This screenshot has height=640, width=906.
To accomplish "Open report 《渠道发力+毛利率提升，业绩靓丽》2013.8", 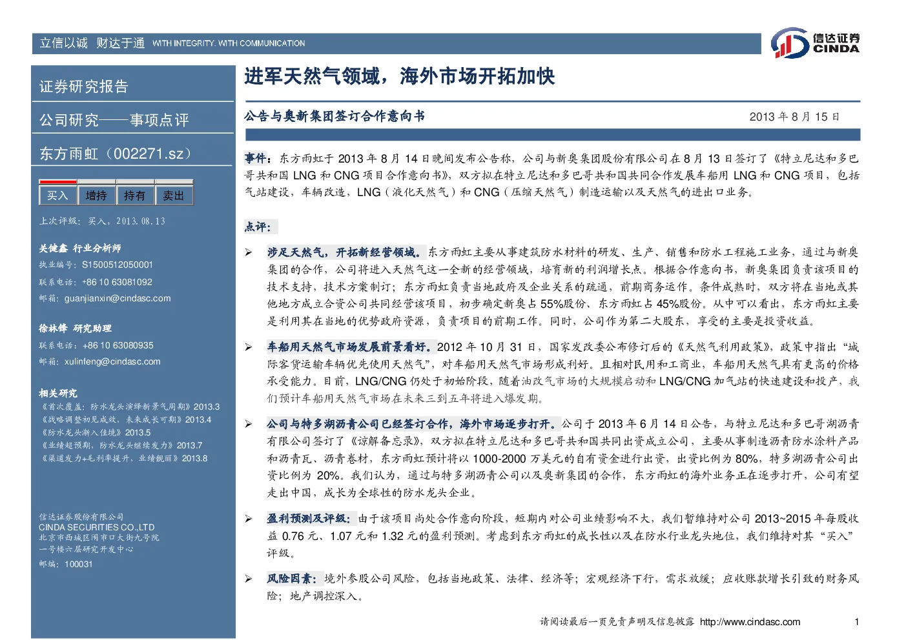I will click(124, 459).
